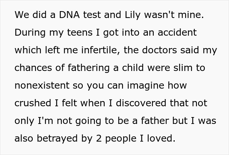Screen dimensions: 229x155
Task: Click the word "loved." at the end
Action: [161, 138]
